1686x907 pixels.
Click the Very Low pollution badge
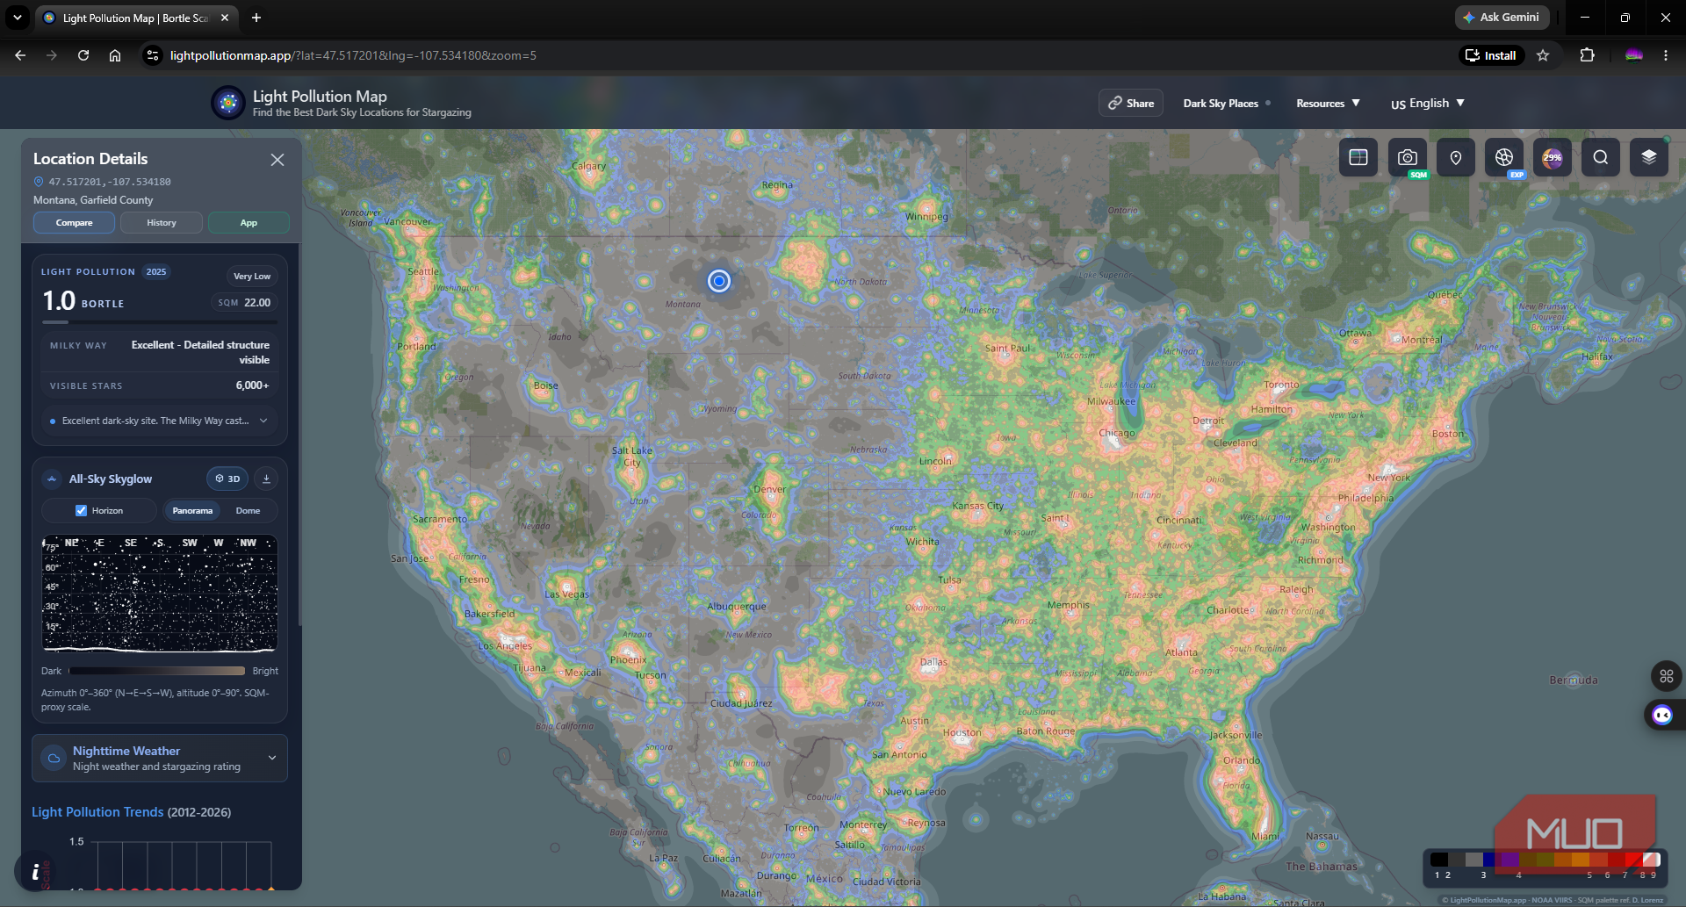coord(252,276)
